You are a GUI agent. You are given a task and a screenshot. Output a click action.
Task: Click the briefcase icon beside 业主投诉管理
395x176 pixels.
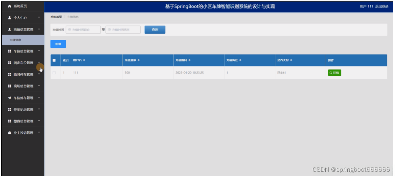click(x=10, y=133)
